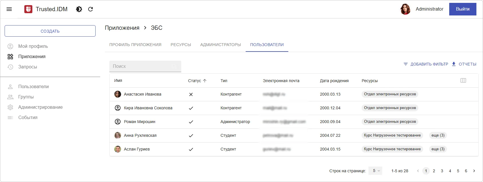This screenshot has width=483, height=182.
Task: Click the Trusted.IDM logo icon
Action: coord(28,9)
